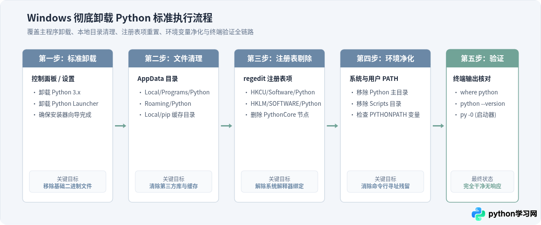Image resolution: width=541 pixels, height=225 pixels.
Task: Click the subtitle beginning with '覆盖主程序卸载'
Action: pyautogui.click(x=140, y=32)
